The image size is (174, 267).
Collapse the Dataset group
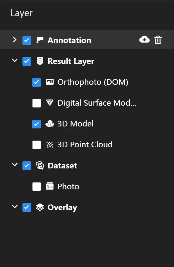[x=15, y=165]
